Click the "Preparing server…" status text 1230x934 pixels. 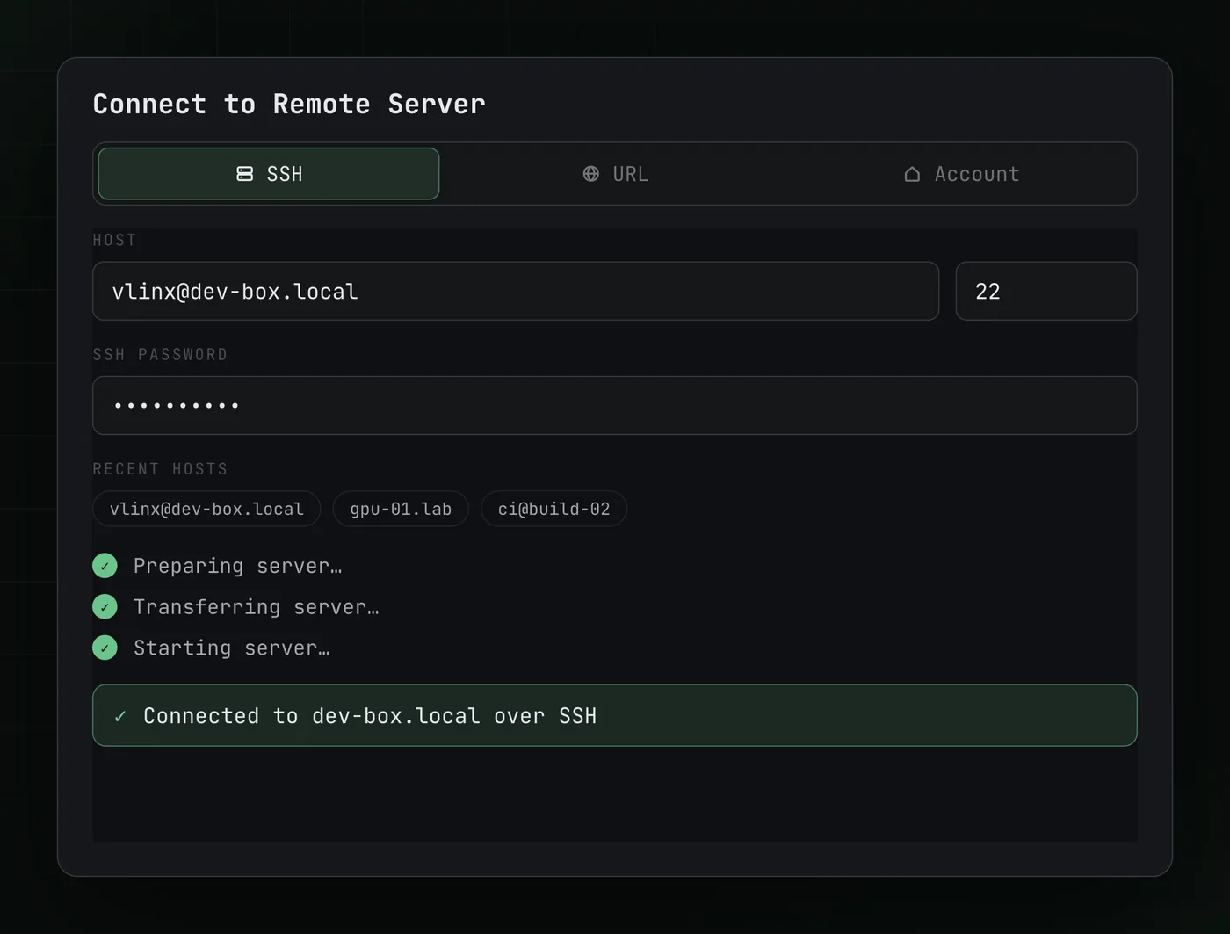238,566
